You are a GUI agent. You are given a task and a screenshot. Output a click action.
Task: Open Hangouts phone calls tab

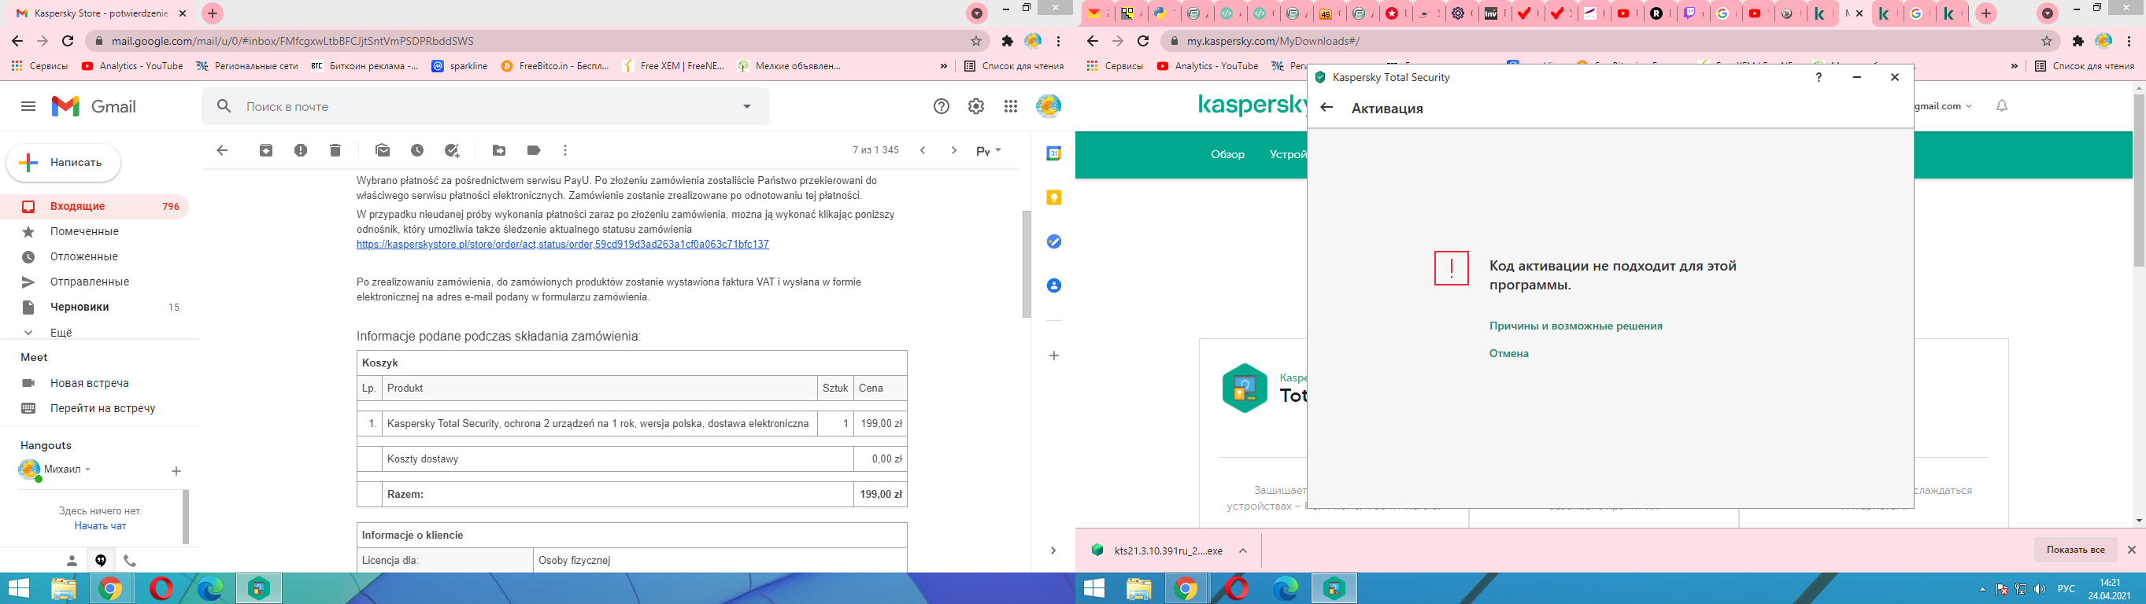129,561
